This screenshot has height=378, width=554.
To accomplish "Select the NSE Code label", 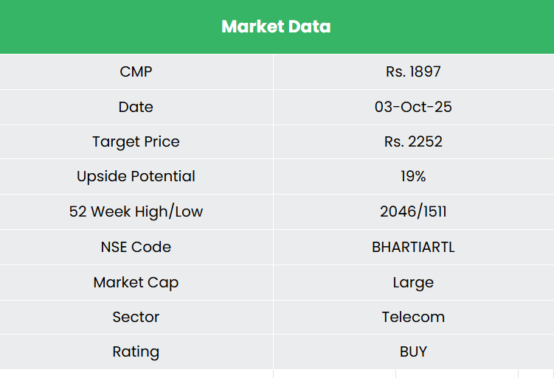I will [x=136, y=247].
